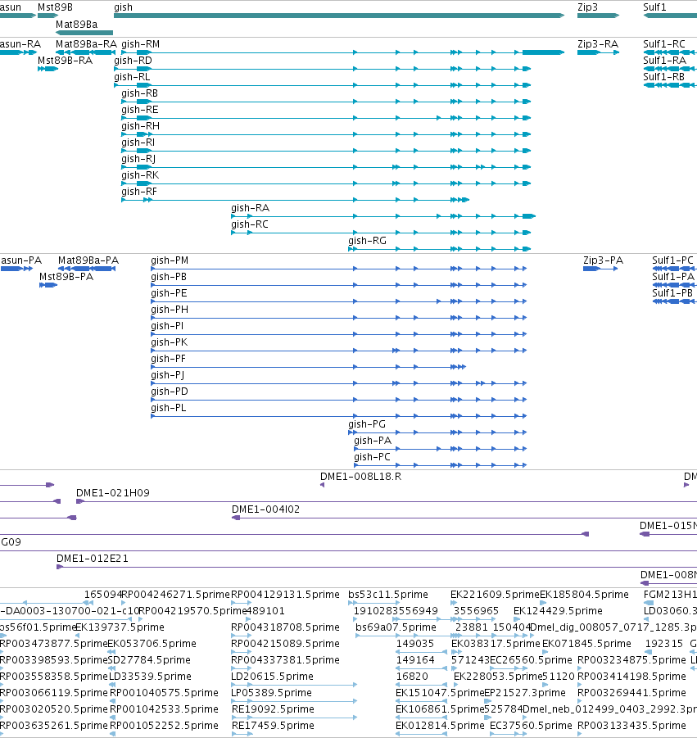Click the Sulf1-PB protein label
697x738 pixels.
672,292
